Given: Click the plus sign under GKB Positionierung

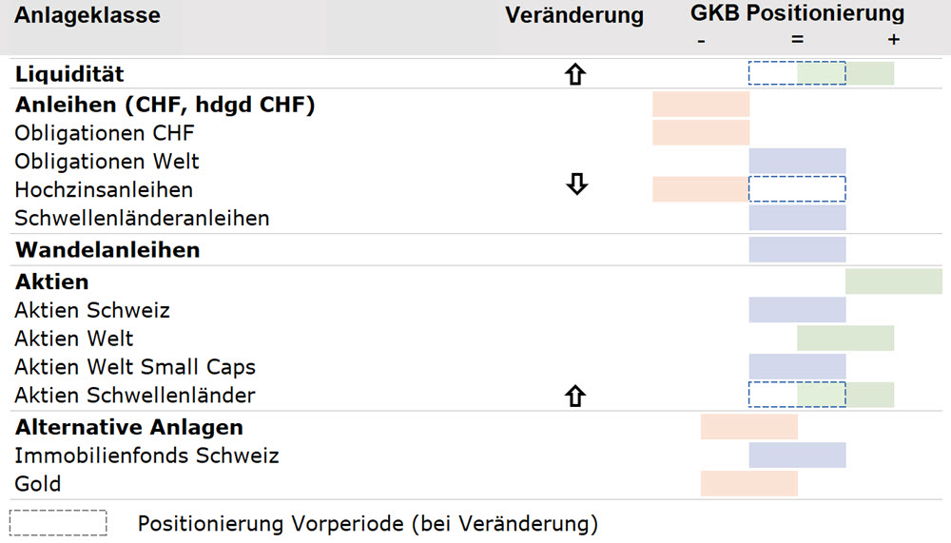Looking at the screenshot, I should [x=893, y=40].
